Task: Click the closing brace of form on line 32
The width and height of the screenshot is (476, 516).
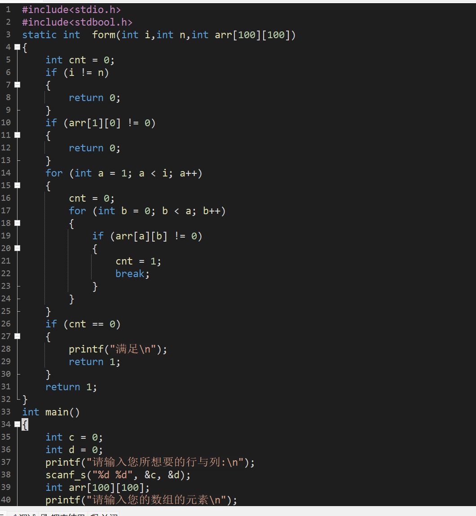Action: coord(25,400)
